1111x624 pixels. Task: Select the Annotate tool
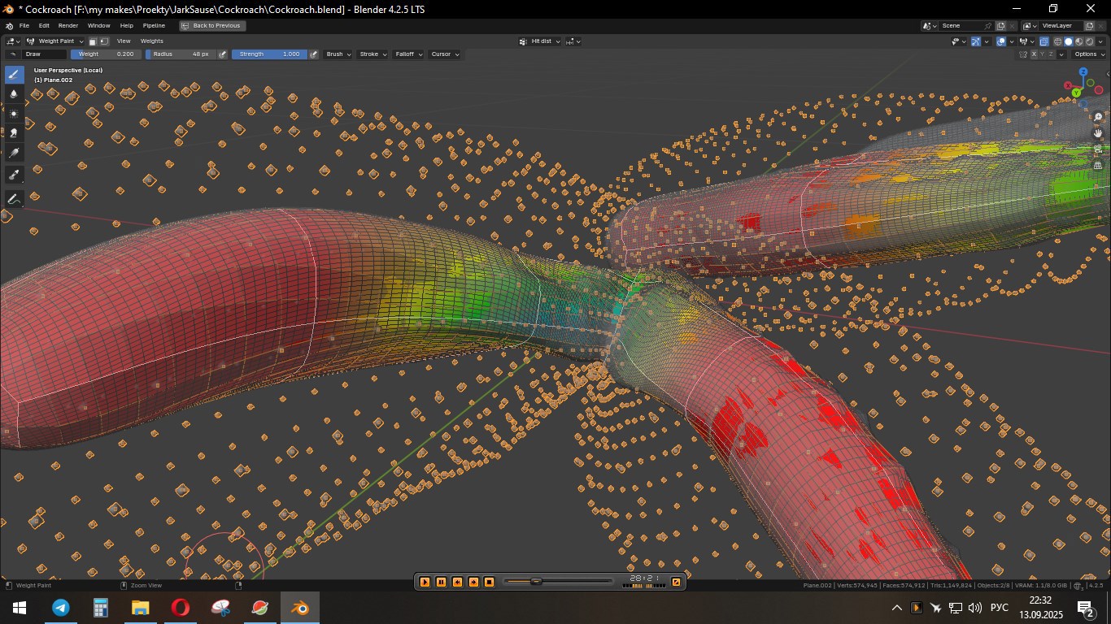point(15,199)
